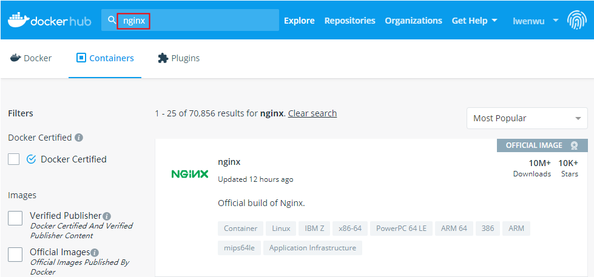Click the 'Updated 12 hours ago' text
Viewport: 594px width, 277px height.
tap(255, 179)
